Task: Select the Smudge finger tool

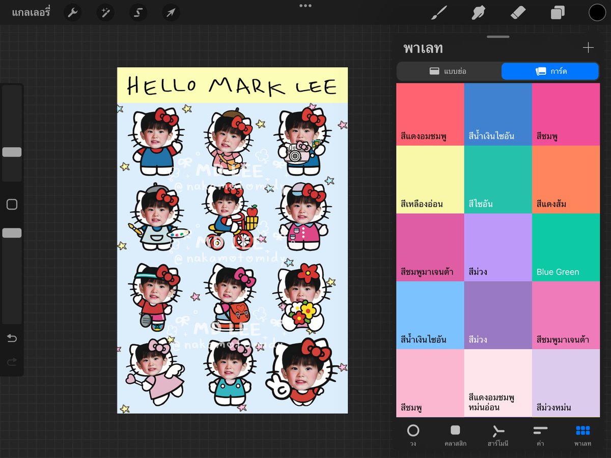Action: point(478,12)
